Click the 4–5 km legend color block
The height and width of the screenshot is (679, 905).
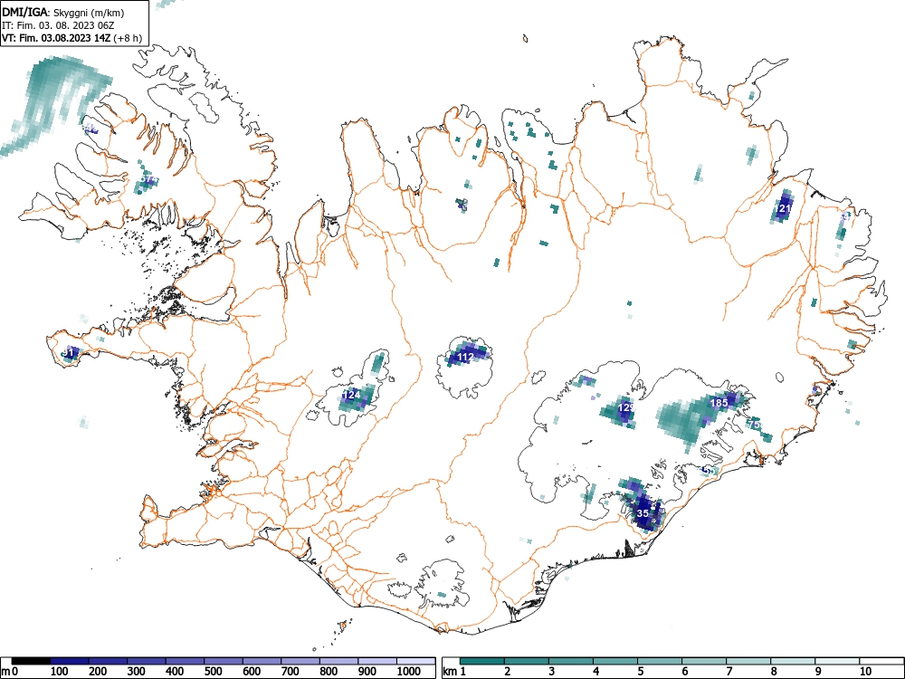(x=615, y=661)
